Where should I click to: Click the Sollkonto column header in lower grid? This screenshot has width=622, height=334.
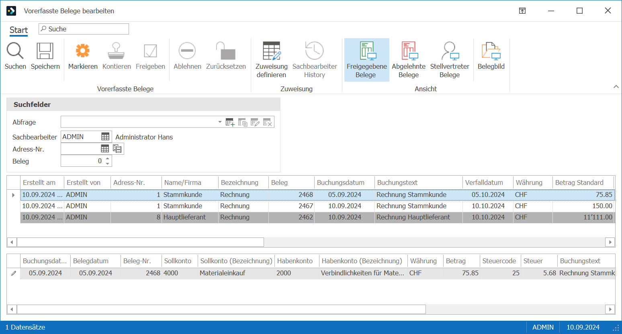tap(179, 261)
